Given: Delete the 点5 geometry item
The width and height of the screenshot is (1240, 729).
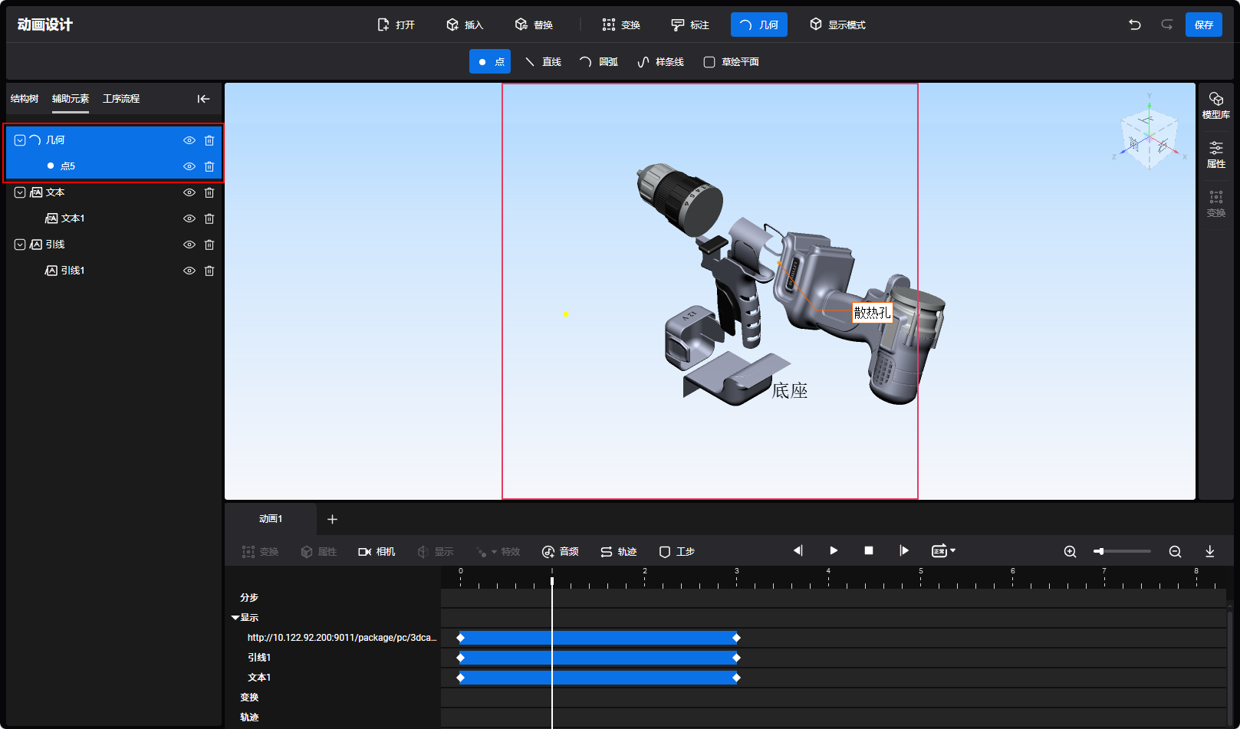Looking at the screenshot, I should [x=209, y=166].
